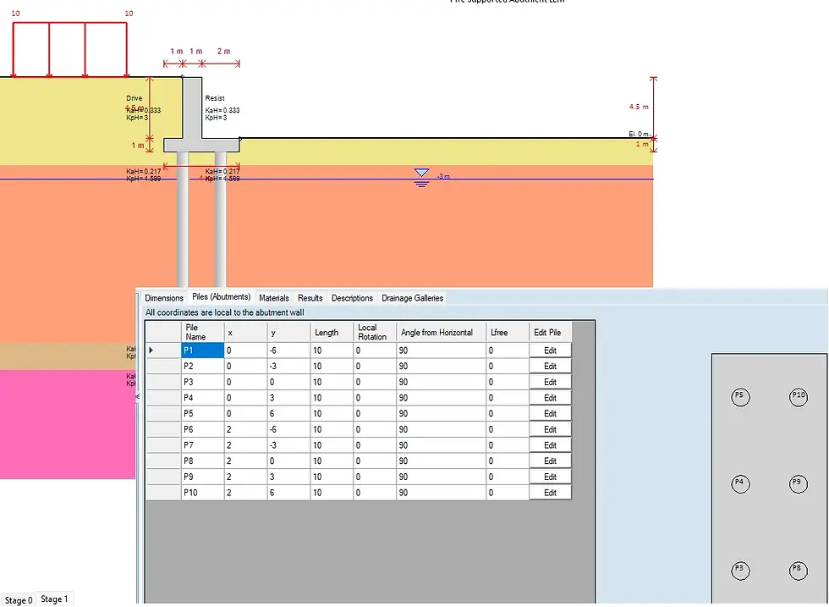Open the Materials tab
Viewport: 829px width, 607px height.
coord(274,298)
